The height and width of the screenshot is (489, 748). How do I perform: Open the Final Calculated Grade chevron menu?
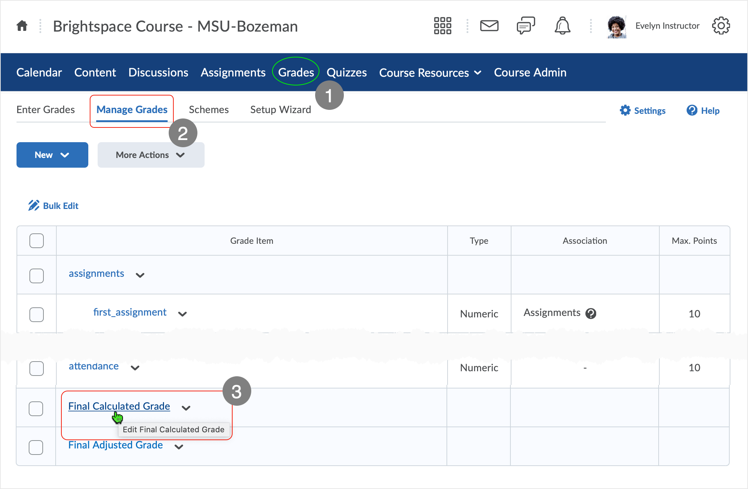click(x=186, y=408)
